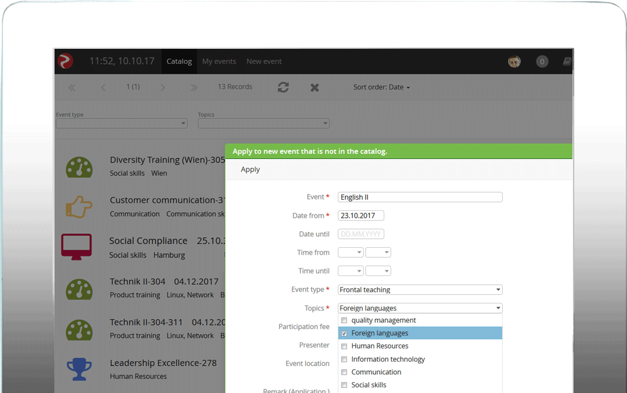Refresh the records list

(283, 88)
